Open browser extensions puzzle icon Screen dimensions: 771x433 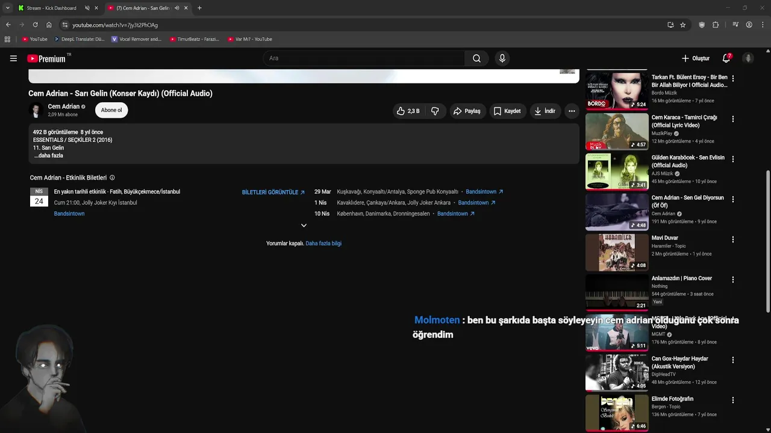716,25
